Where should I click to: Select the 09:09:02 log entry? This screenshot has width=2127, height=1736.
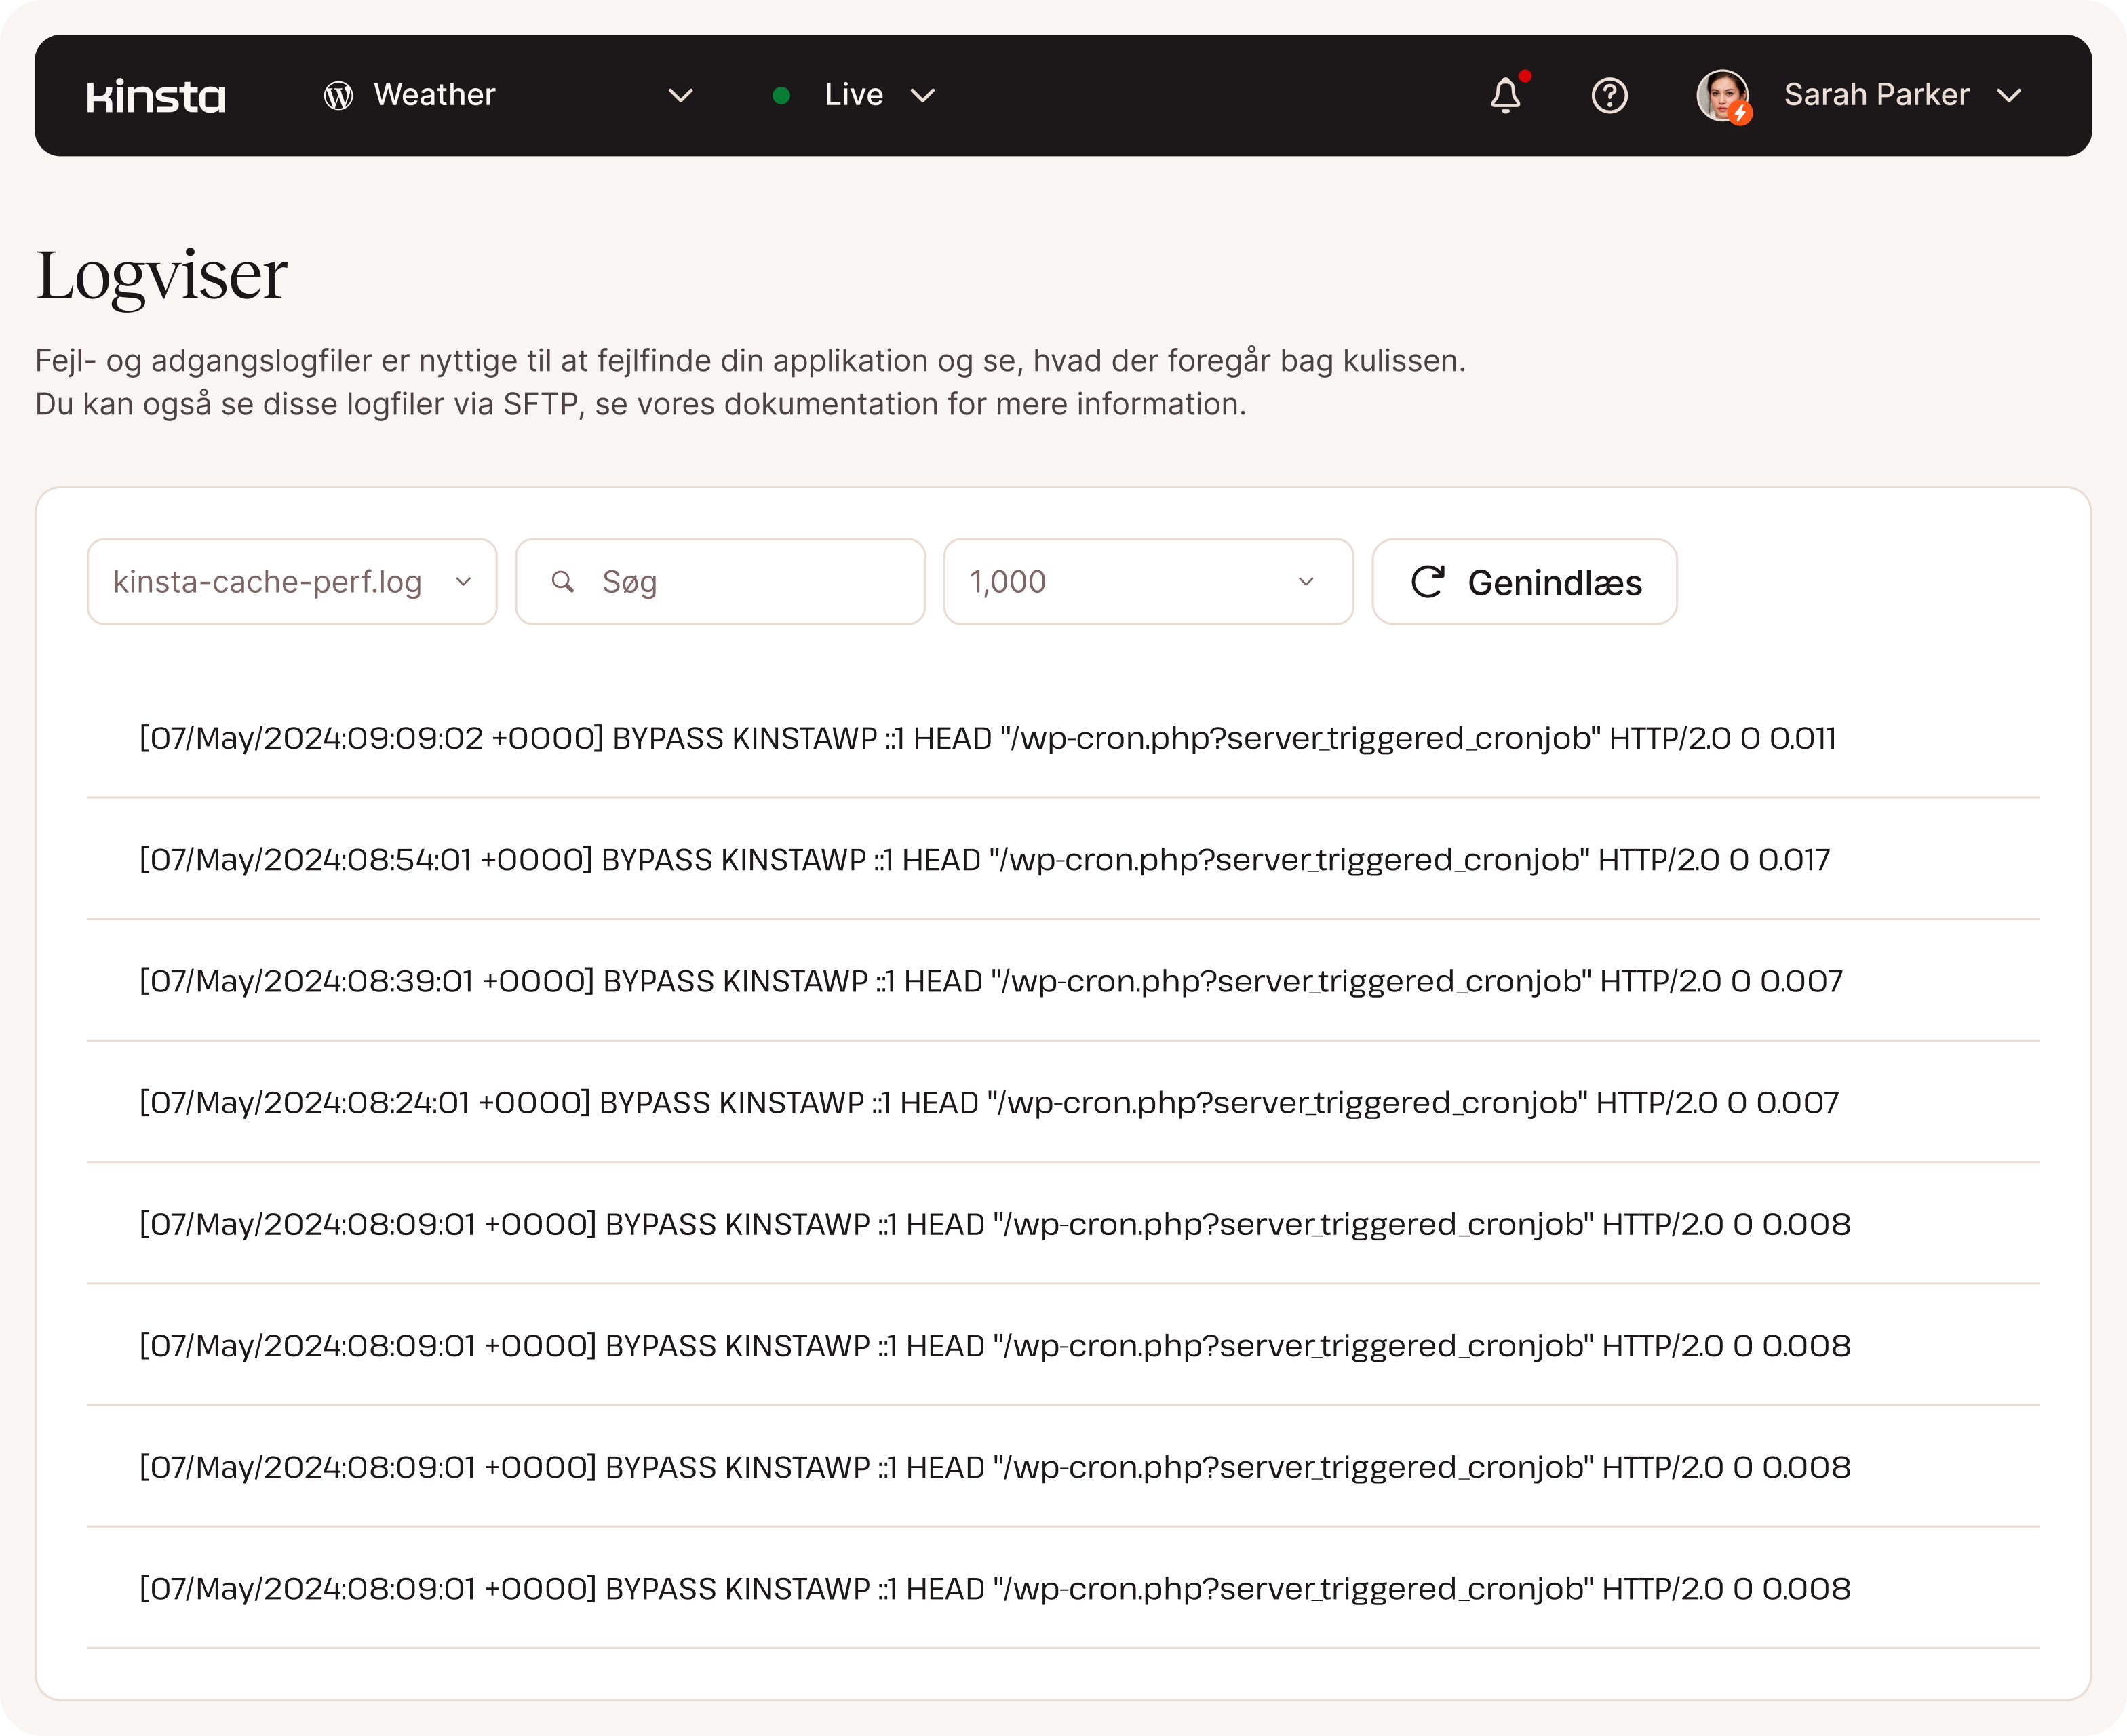point(987,738)
